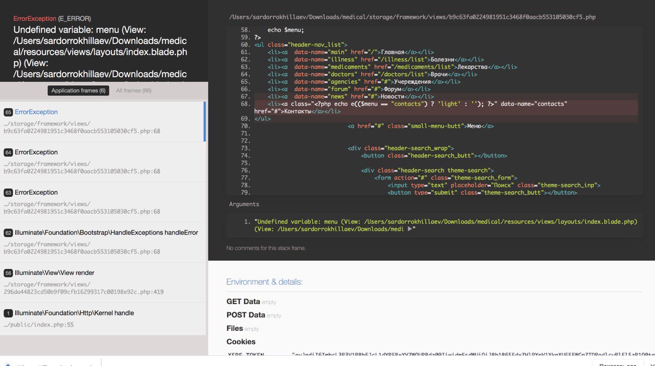Click the ErrorException (E_ERROR) title
655x366 pixels.
click(x=52, y=18)
